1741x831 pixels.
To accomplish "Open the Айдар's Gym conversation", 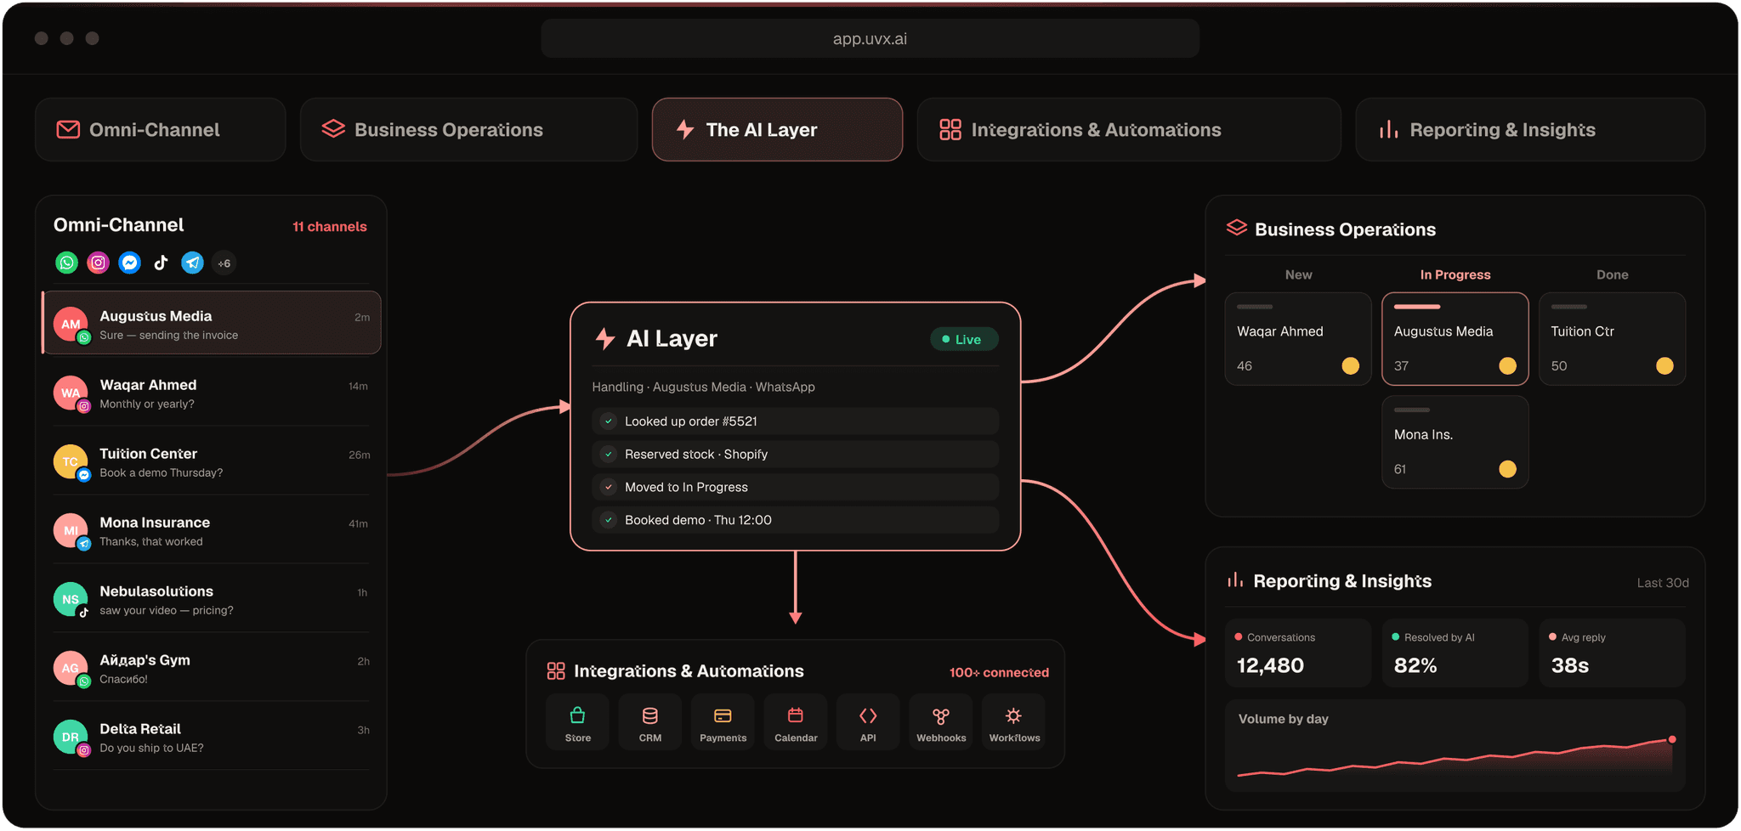I will pyautogui.click(x=212, y=668).
